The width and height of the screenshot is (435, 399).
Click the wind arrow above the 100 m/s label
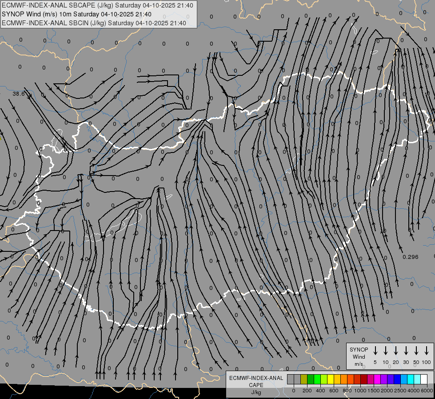click(x=427, y=350)
